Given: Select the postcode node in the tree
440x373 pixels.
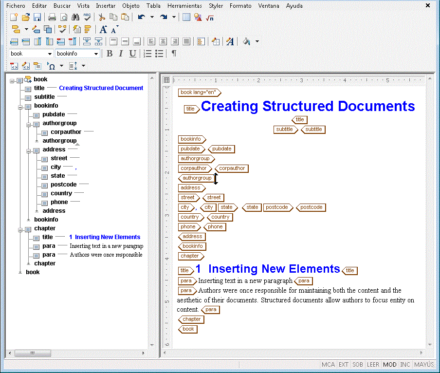Looking at the screenshot, I should [x=64, y=185].
